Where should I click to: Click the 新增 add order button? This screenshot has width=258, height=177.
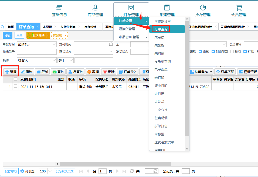[11, 72]
